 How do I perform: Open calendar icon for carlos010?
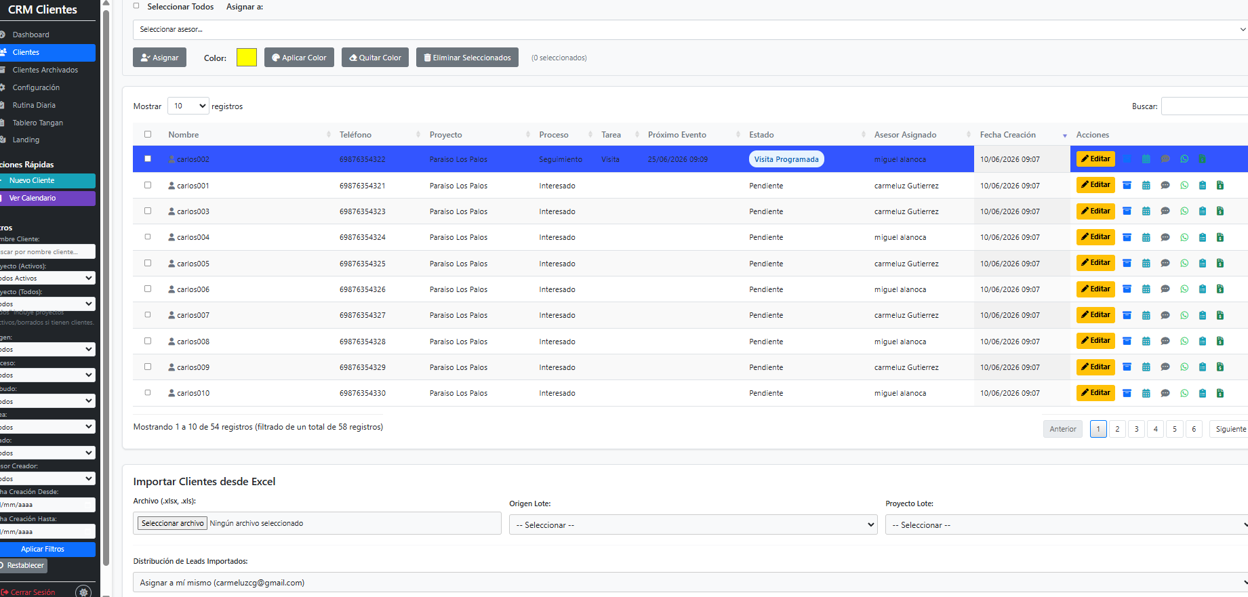(1146, 393)
